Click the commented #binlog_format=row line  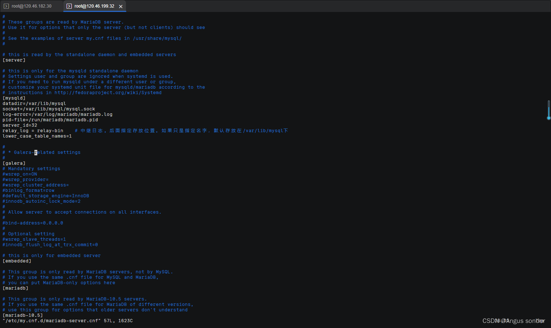(x=28, y=190)
